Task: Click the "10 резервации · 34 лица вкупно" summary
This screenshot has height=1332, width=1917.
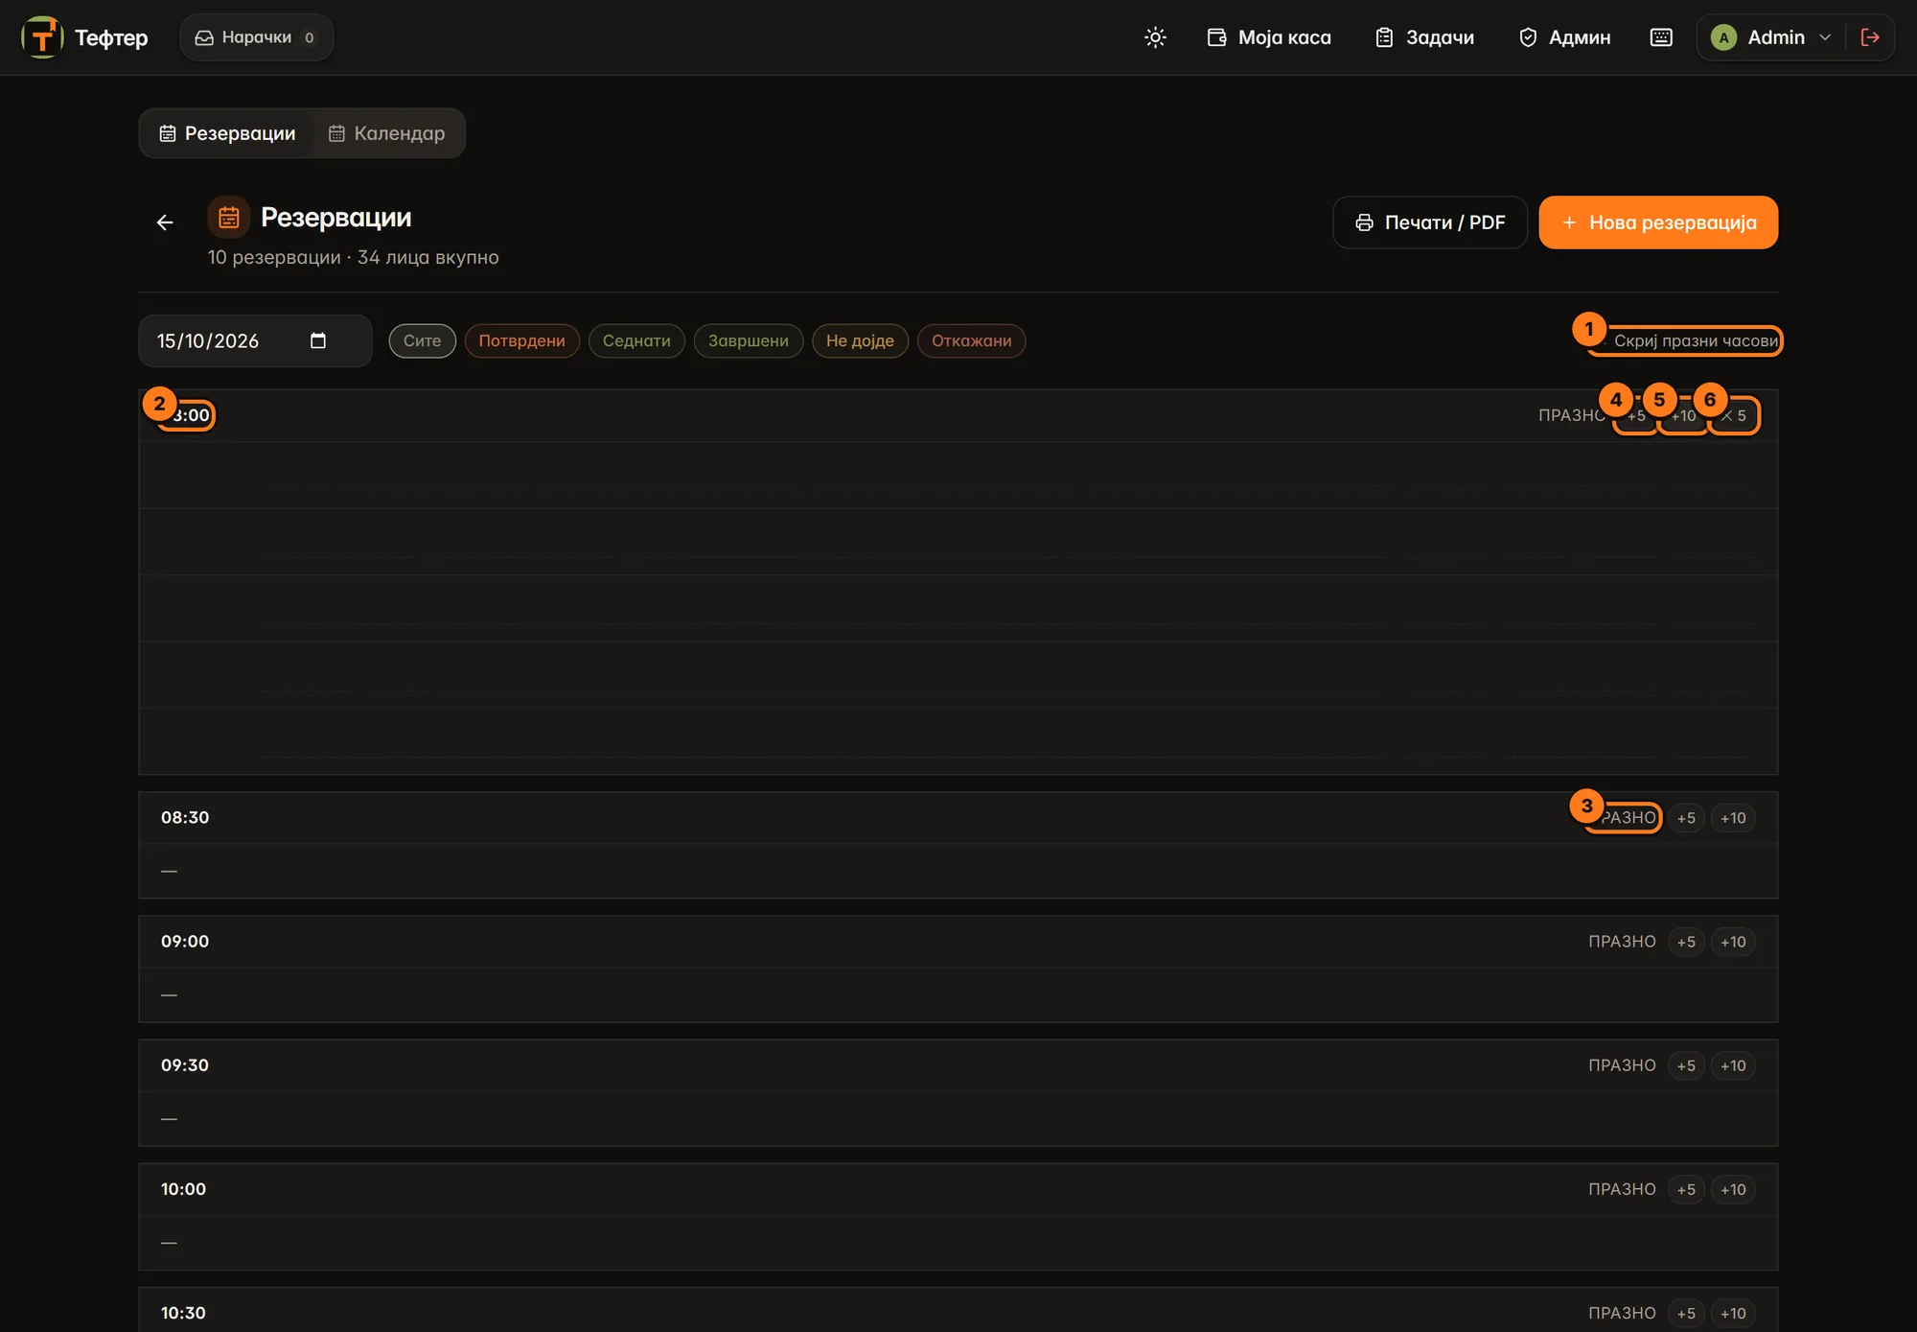Action: 353,257
